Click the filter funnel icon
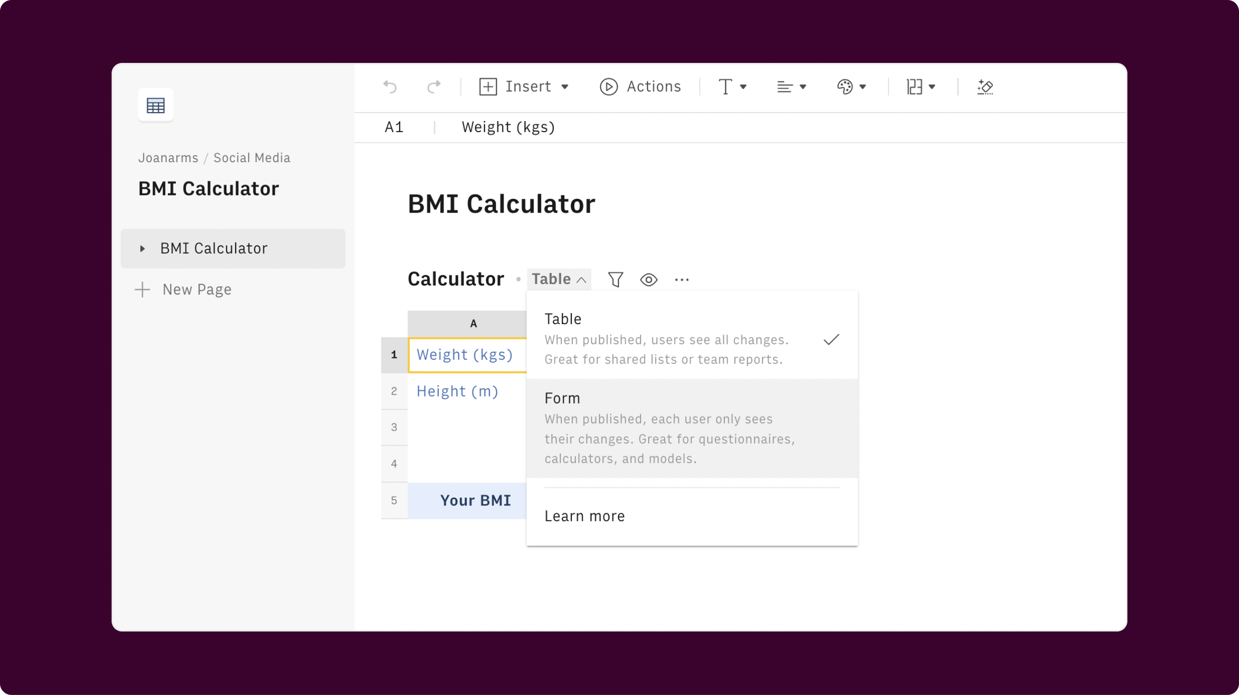Screen dimensions: 1239x695 point(615,279)
